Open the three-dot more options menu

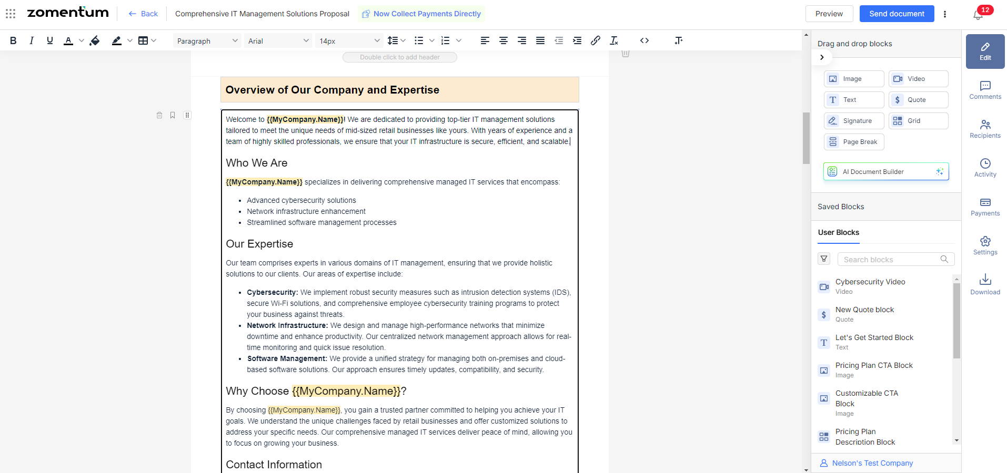[945, 14]
